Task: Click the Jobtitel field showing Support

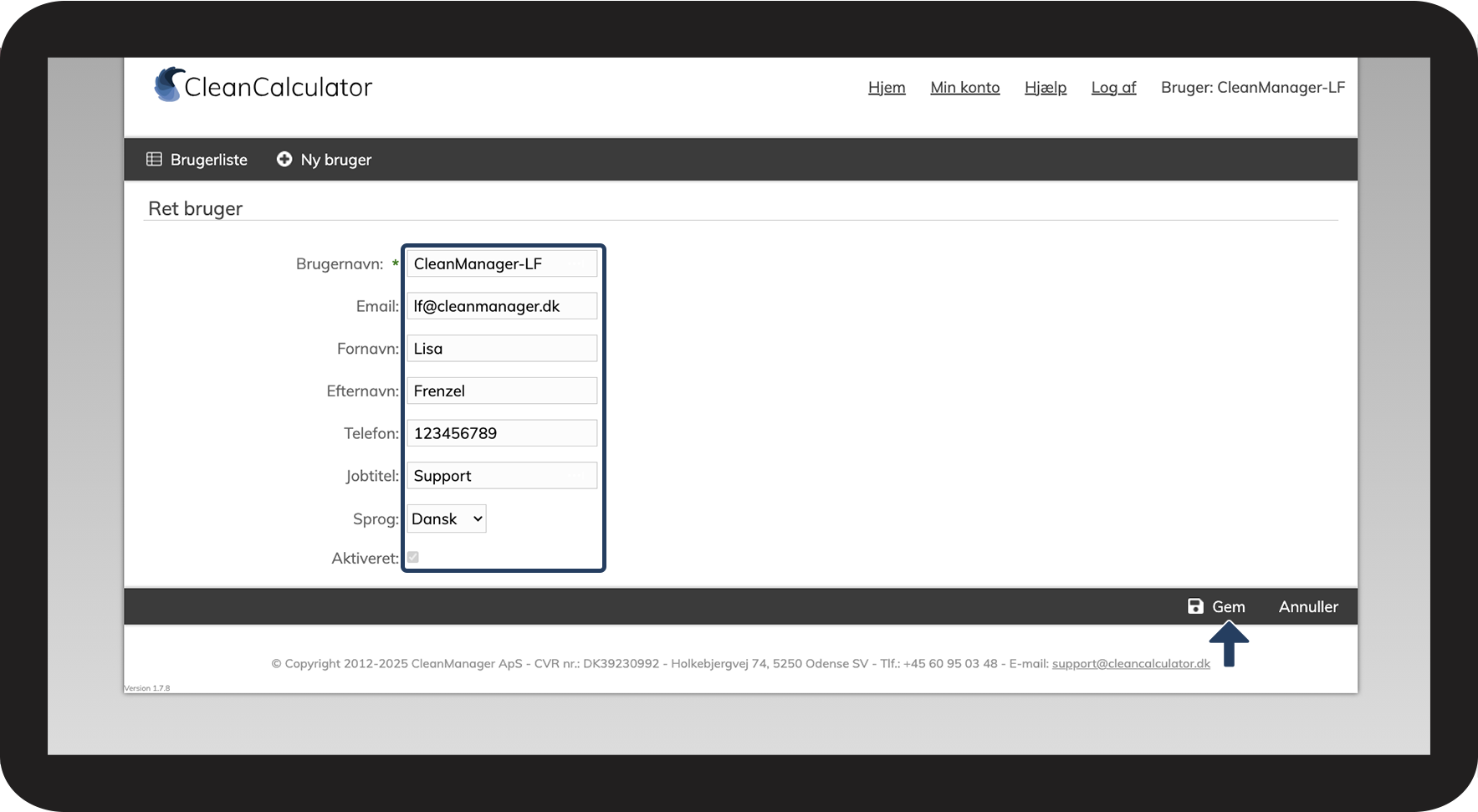Action: click(502, 476)
